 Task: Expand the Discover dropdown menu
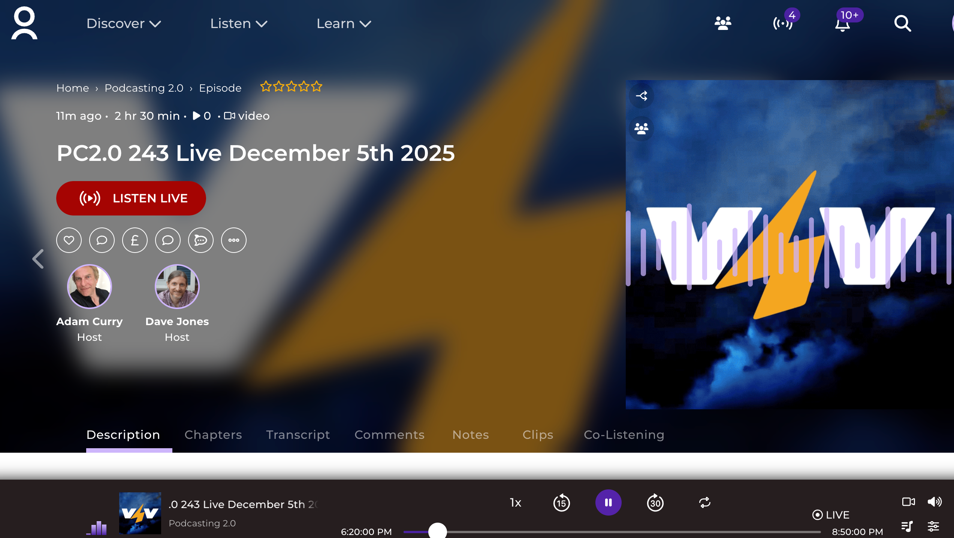[124, 24]
